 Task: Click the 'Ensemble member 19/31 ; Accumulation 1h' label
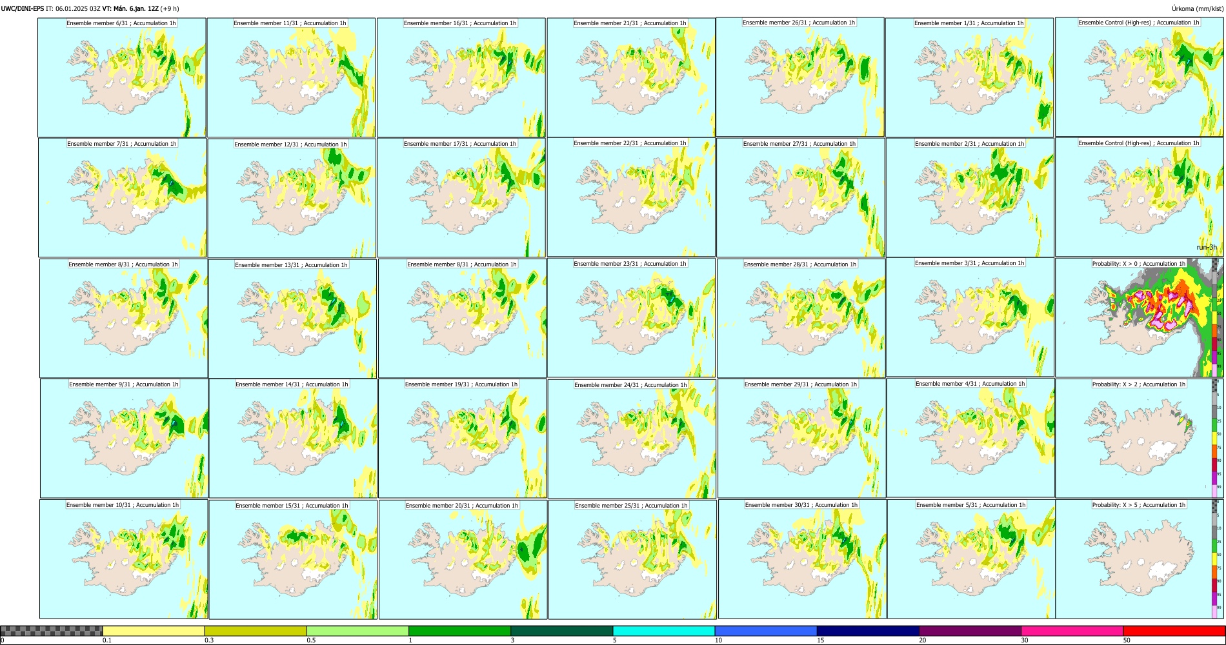(461, 384)
